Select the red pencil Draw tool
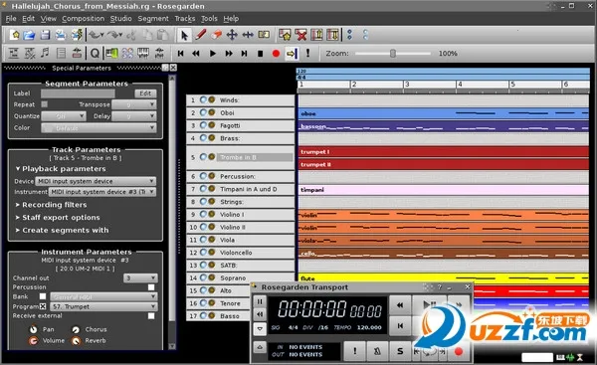 pyautogui.click(x=201, y=35)
